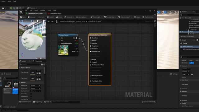Open the Content Drawer button
This screenshot has width=199, height=112.
[25, 102]
